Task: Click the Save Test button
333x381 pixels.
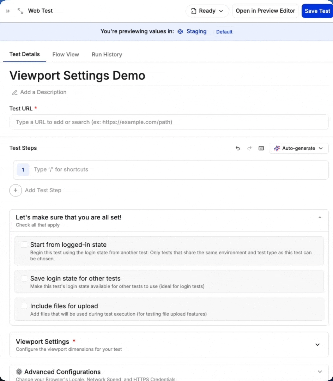Action: pyautogui.click(x=317, y=11)
